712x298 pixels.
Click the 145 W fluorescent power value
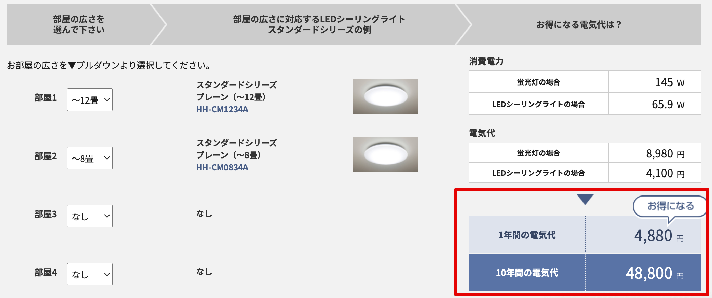click(x=669, y=82)
